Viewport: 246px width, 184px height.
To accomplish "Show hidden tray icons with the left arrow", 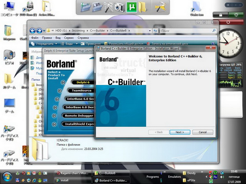I will [x=206, y=177].
